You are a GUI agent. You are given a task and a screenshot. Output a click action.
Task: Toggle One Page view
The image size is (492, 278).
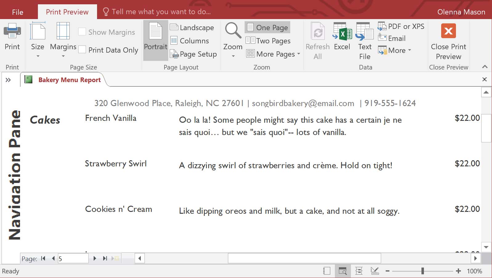click(267, 28)
